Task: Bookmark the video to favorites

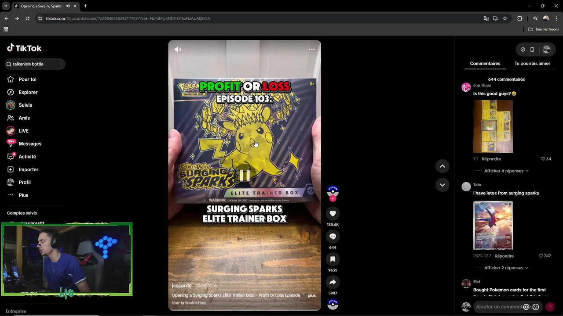Action: 333,259
